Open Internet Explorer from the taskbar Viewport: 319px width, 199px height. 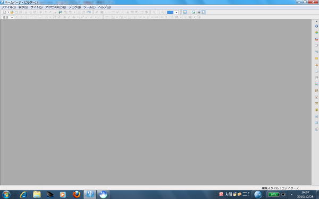23,195
